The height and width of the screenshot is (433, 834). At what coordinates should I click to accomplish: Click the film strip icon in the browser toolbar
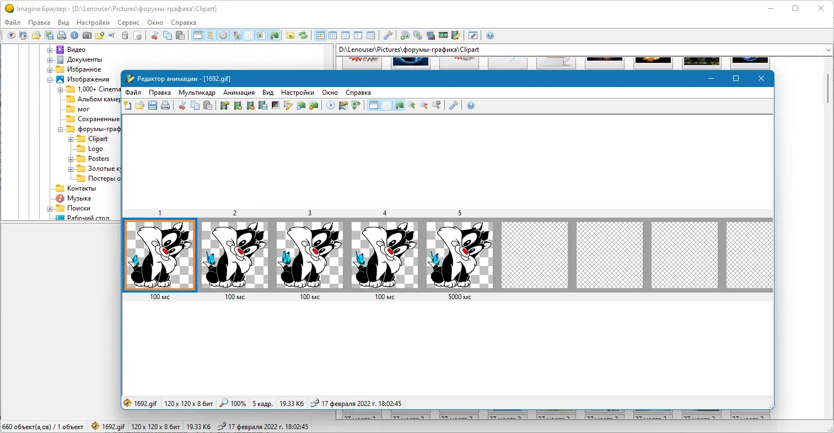coord(443,35)
